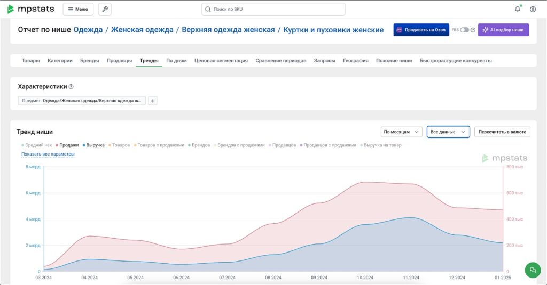Screen dimensions: 547x285
Task: Expand the По месяцам period dropdown
Action: [x=402, y=132]
